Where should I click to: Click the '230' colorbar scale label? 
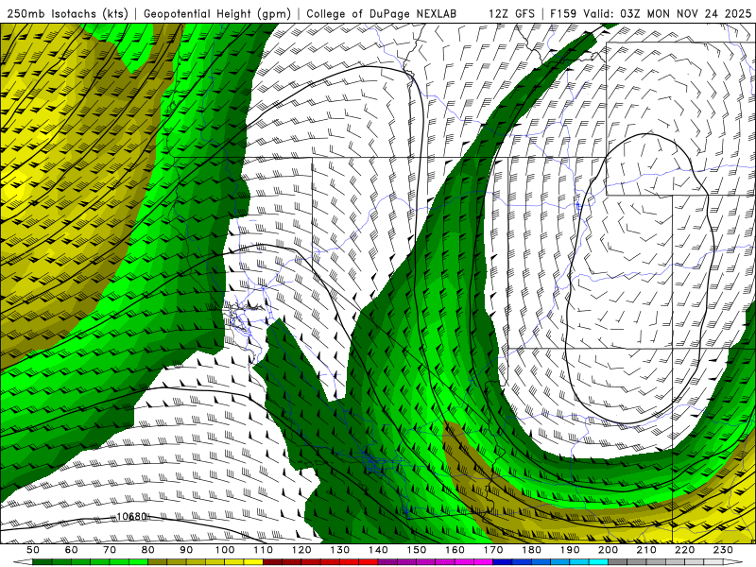pos(723,550)
